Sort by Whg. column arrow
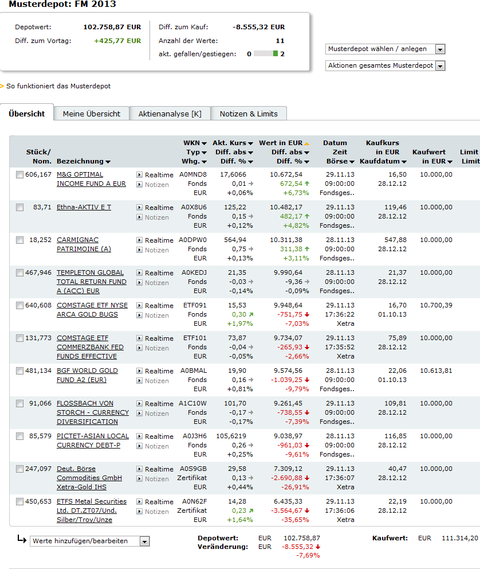Screen dimensions: 480x569 coord(204,162)
